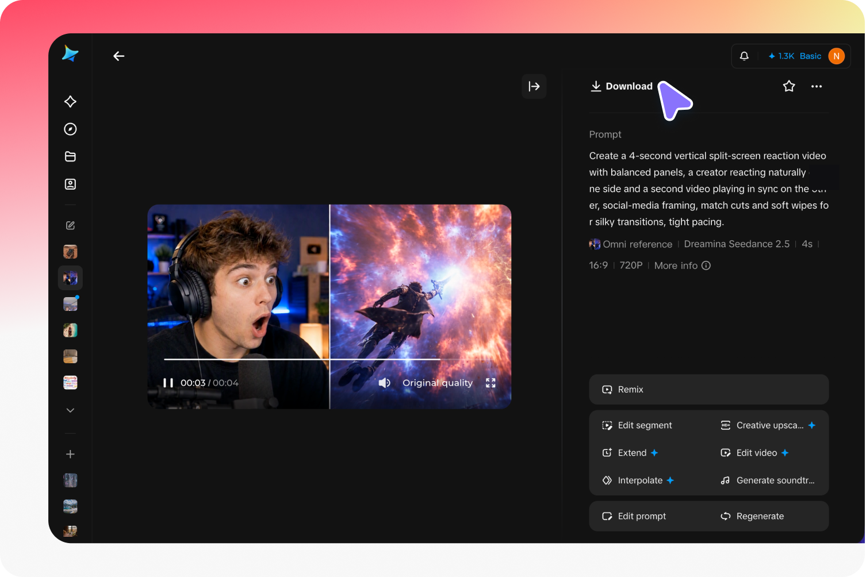Click Edit prompt
This screenshot has width=866, height=577.
point(634,516)
